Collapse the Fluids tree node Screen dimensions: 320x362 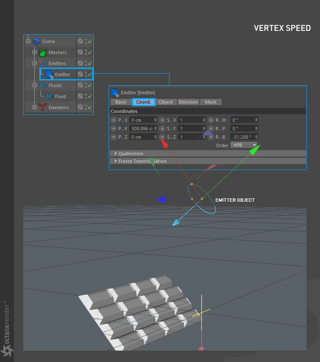(x=34, y=85)
